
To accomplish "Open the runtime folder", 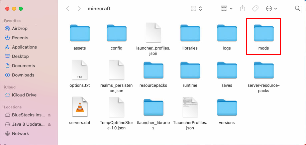I will [190, 71].
